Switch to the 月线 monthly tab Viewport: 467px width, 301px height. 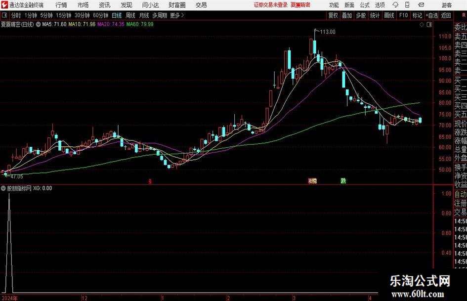(x=144, y=15)
